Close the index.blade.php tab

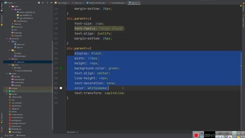click(x=126, y=3)
